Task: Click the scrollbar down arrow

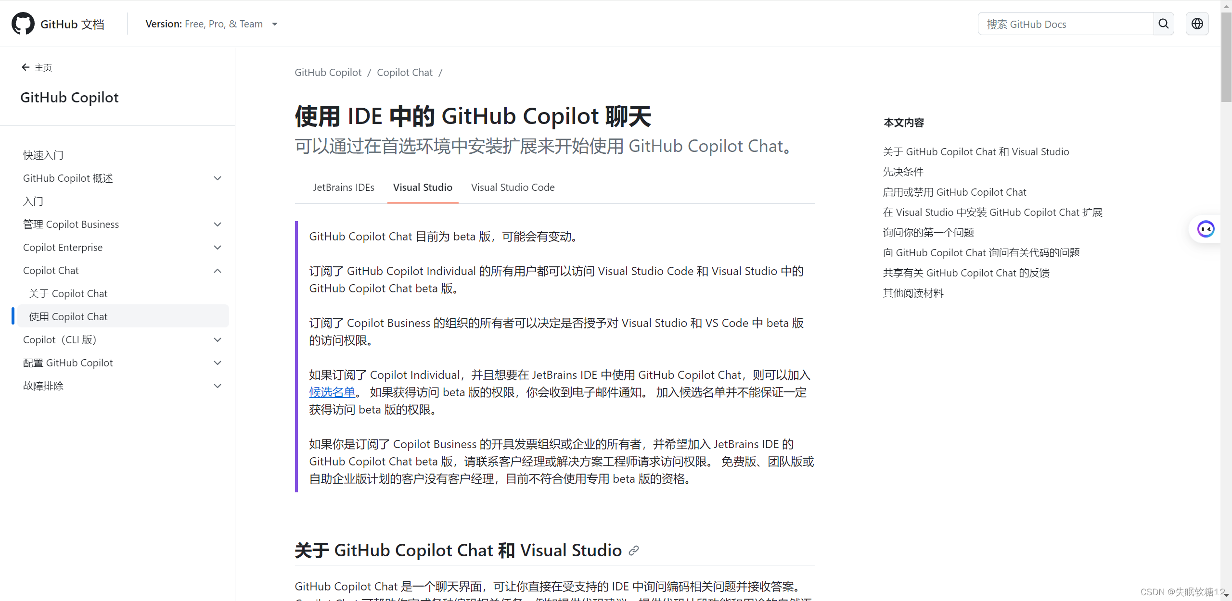Action: pos(1226,596)
